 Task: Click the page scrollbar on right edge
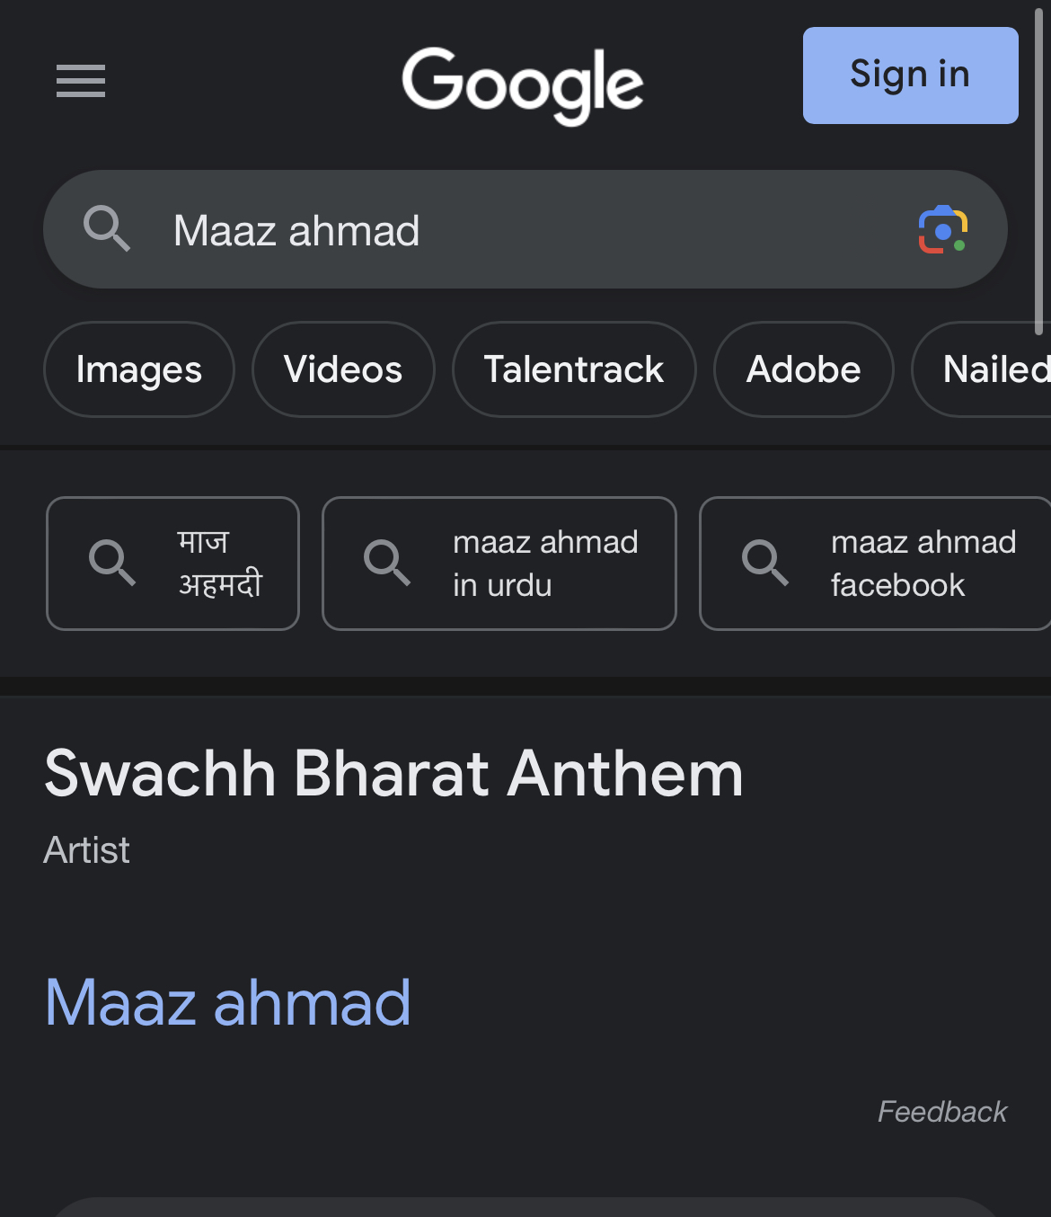(x=1038, y=171)
